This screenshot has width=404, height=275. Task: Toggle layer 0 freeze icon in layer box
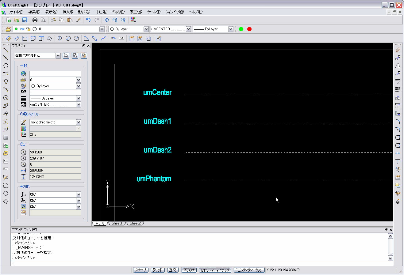(22, 29)
